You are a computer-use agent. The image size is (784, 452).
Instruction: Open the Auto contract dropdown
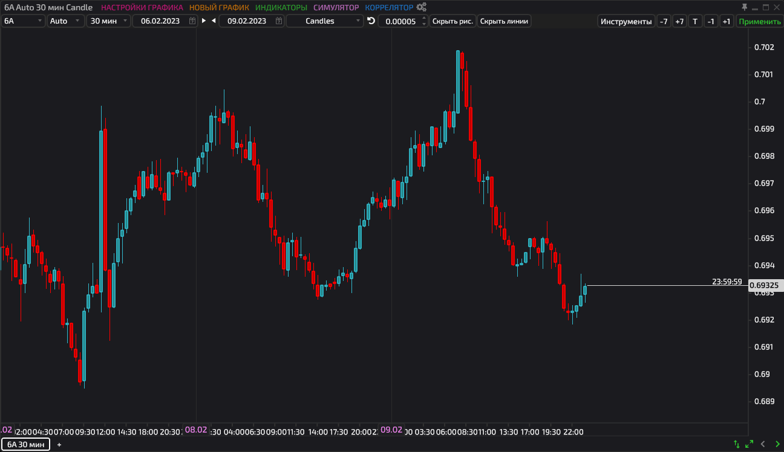click(66, 21)
